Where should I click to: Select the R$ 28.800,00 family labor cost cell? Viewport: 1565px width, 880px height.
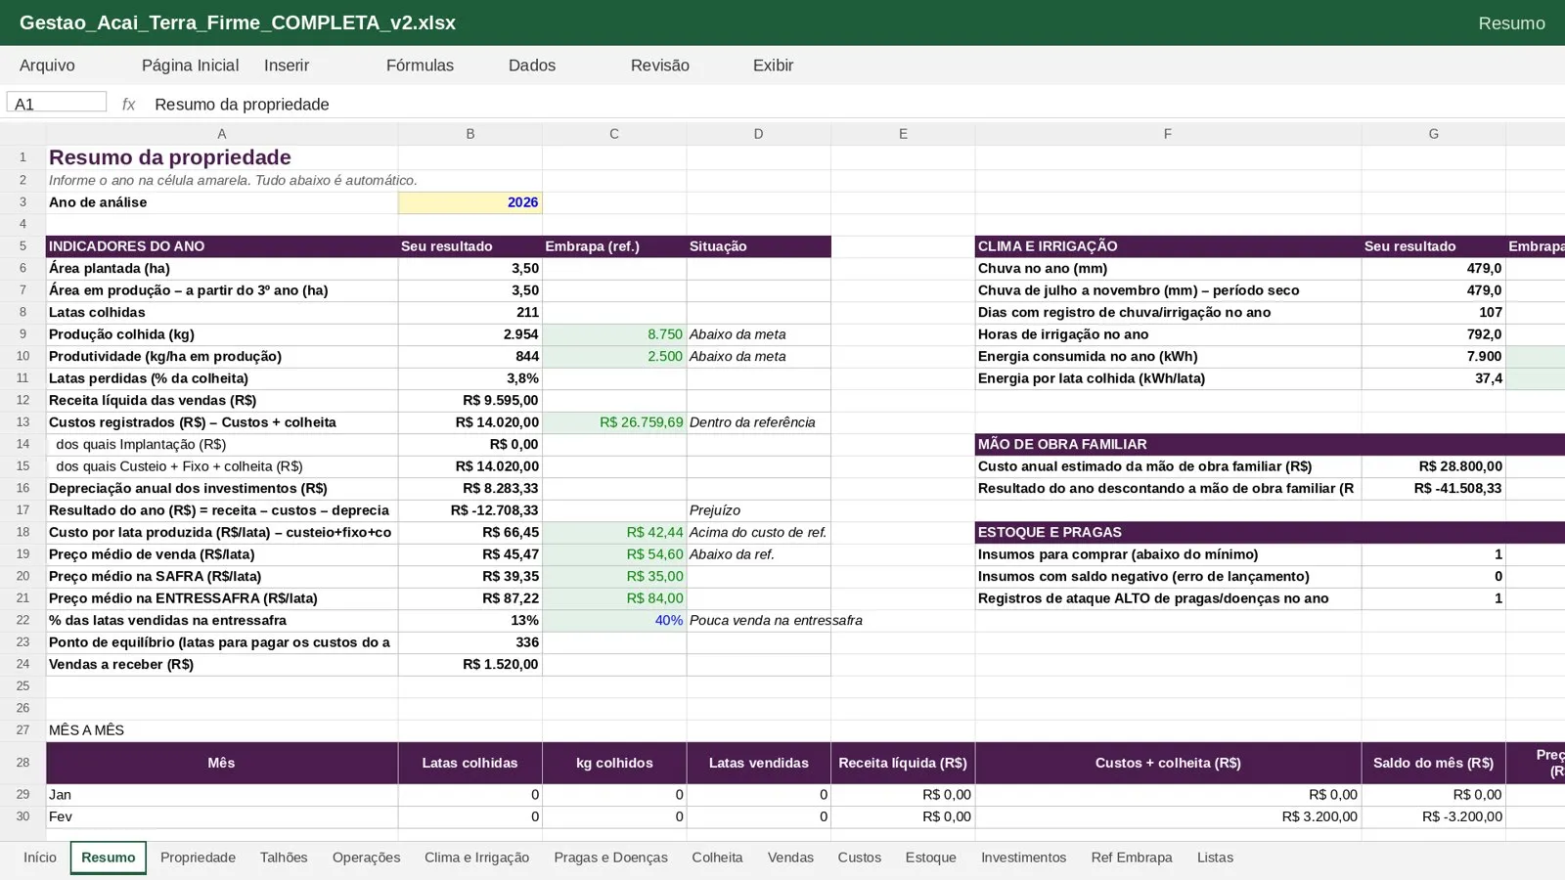click(1433, 466)
